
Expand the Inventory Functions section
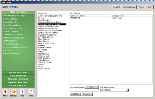18,82
